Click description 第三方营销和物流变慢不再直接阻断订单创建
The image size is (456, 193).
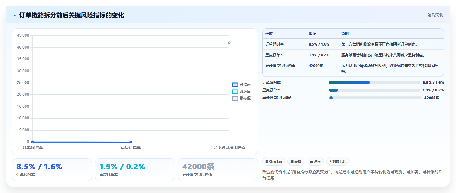(x=379, y=44)
